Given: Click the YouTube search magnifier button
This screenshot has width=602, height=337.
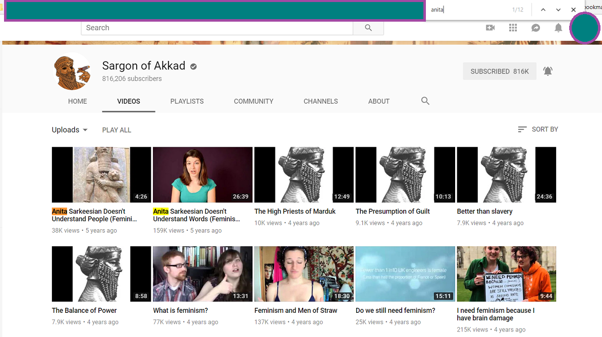Looking at the screenshot, I should point(368,28).
